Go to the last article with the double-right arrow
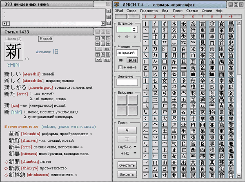This screenshot has height=182, width=245. click(108, 38)
